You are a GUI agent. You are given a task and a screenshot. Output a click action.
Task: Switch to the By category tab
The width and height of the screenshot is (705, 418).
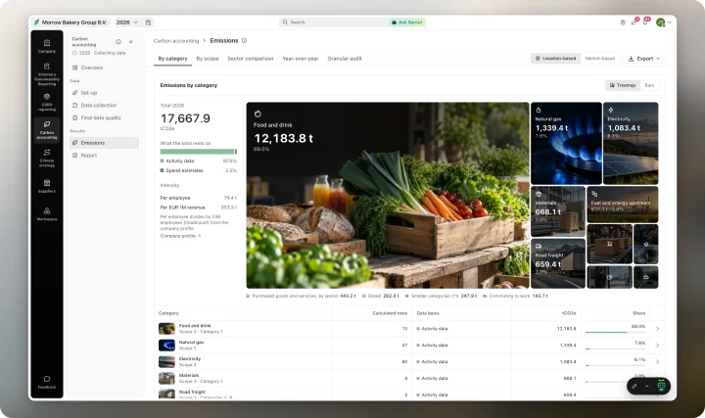[172, 59]
